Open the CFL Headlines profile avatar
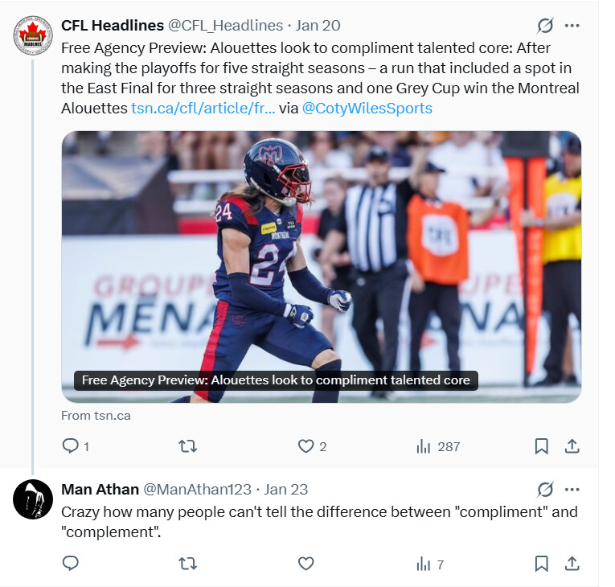The height and width of the screenshot is (587, 615). [33, 36]
